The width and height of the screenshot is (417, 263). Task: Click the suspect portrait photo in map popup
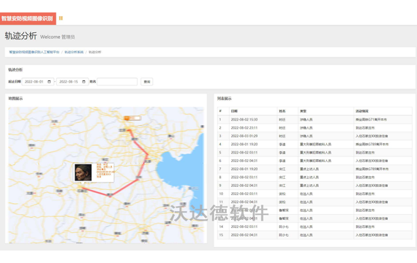point(83,172)
